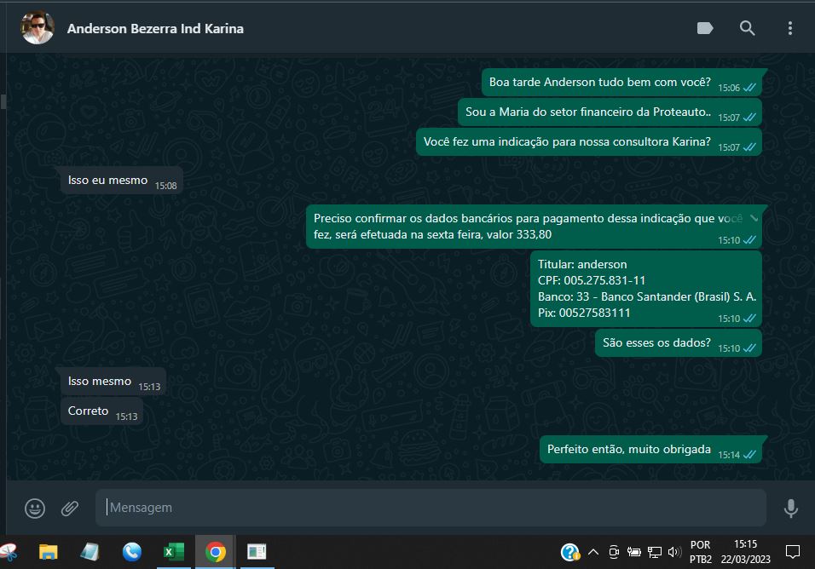The image size is (815, 569).
Task: Open the clock and calendar showing 22/03/2023
Action: [745, 552]
